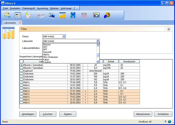Image resolution: width=175 pixels, height=125 pixels.
Task: Click Normbereich cell '4,5 - 6,4'
Action: coord(129,88)
